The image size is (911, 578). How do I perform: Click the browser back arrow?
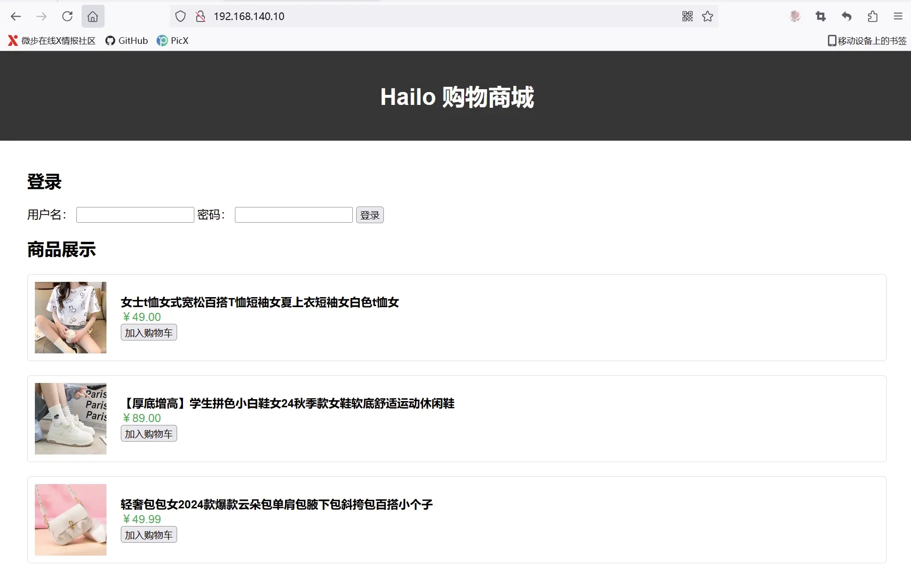coord(16,16)
